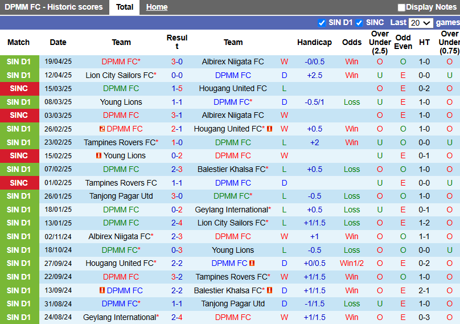Screen dimensions: 460x324
Task: Switch to the Home tab
Action: [157, 7]
